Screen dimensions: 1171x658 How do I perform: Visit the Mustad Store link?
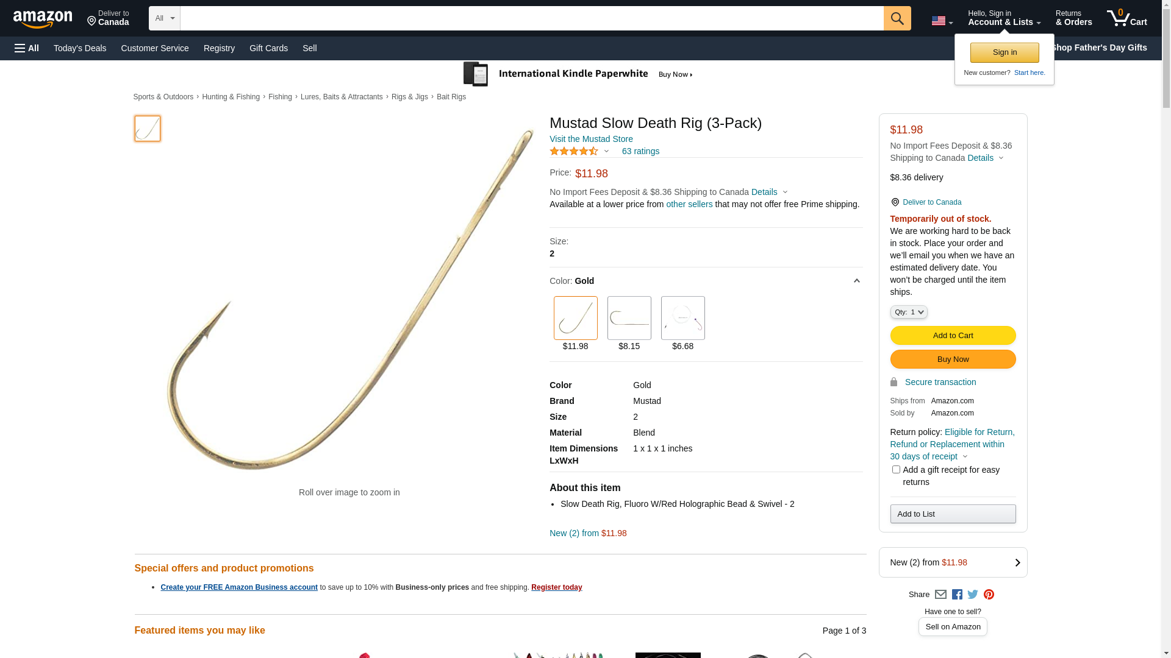coord(591,139)
